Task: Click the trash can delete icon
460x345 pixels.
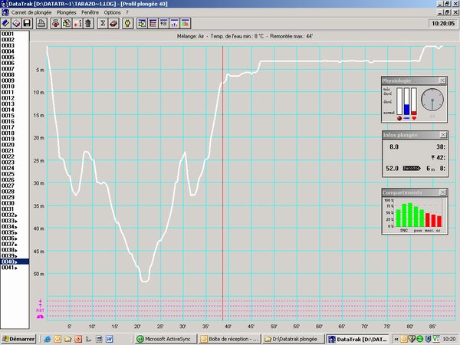Action: 89,24
